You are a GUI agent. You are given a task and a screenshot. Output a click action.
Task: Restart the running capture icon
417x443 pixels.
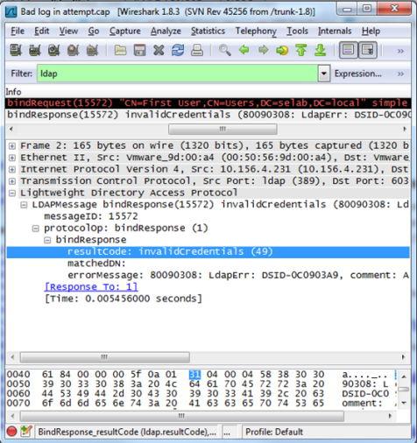(x=93, y=50)
